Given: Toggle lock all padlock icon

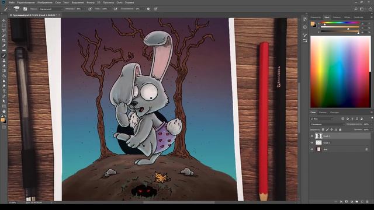Looking at the screenshot, I should point(340,129).
